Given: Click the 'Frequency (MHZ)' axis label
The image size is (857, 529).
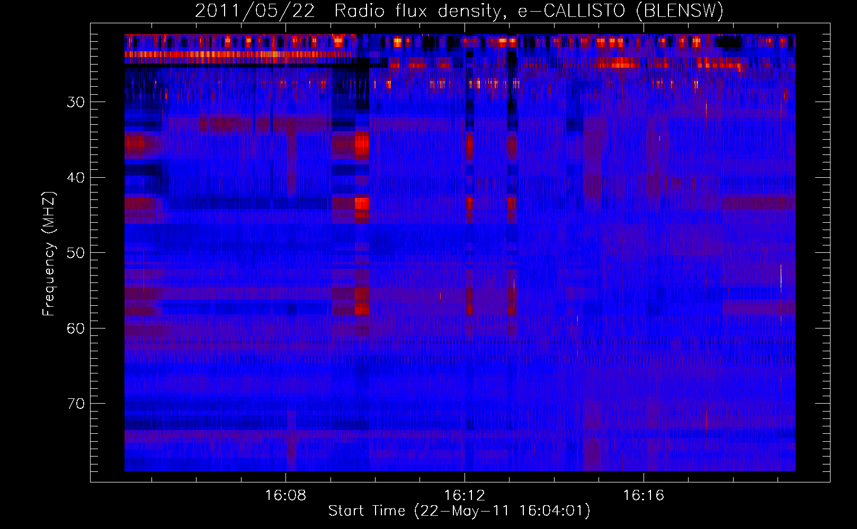Looking at the screenshot, I should [49, 254].
